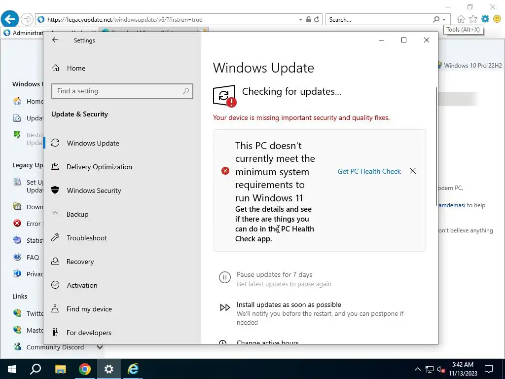Click Pause updates for 7 days
Viewport: 505px width, 379px height.
pyautogui.click(x=274, y=274)
